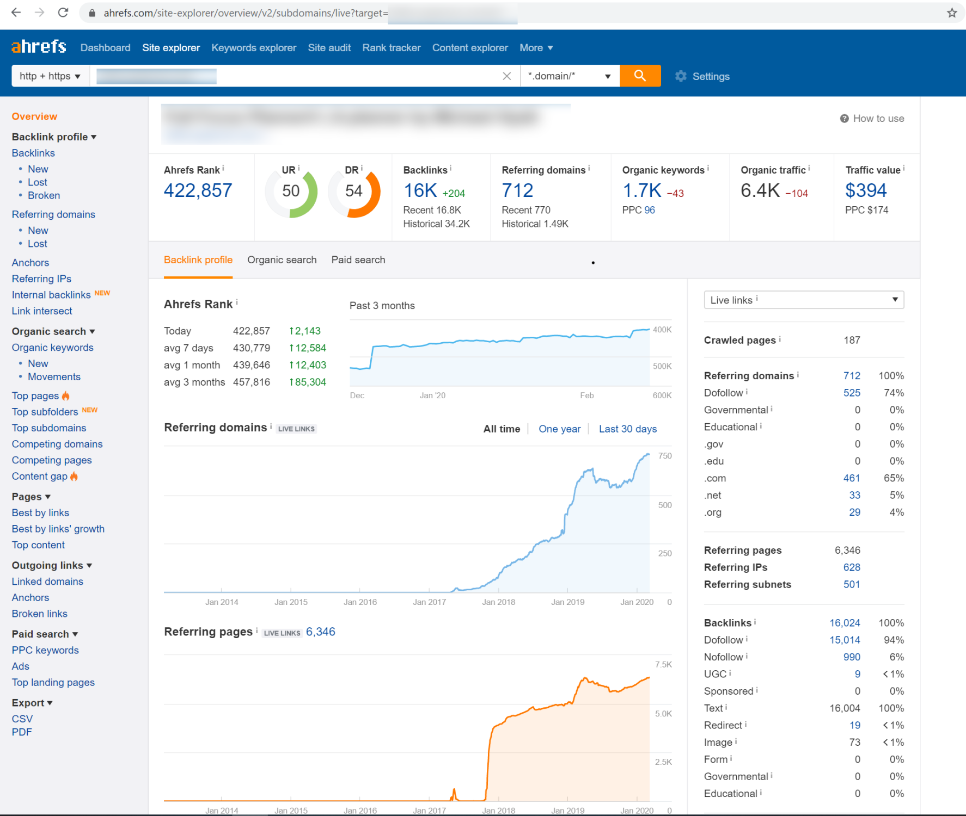Click the info icon beside Ahrefs Rank metric
966x816 pixels.
[x=223, y=168]
